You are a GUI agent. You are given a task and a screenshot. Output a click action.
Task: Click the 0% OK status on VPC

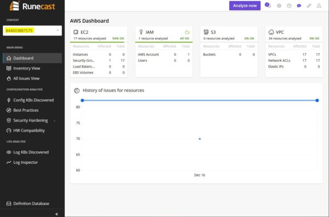point(314,38)
